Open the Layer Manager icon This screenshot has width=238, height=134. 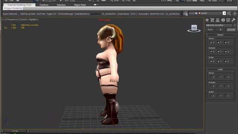[186, 13]
